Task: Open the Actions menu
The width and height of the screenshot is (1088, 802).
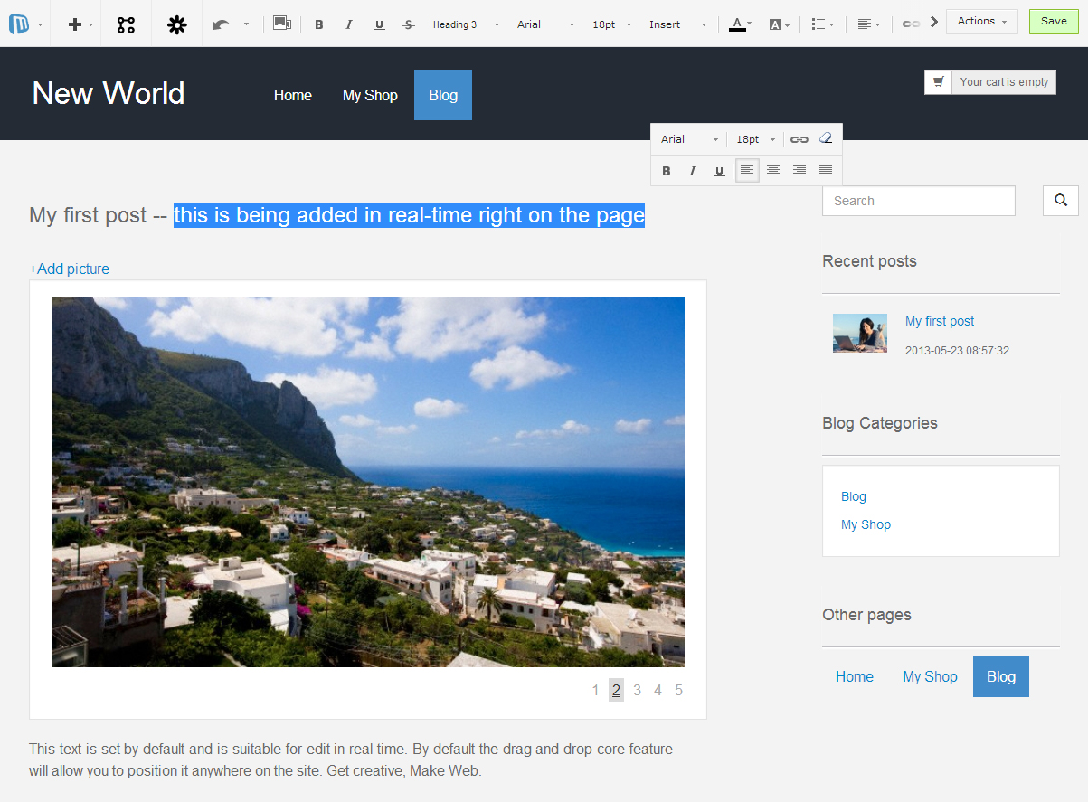Action: (x=981, y=21)
